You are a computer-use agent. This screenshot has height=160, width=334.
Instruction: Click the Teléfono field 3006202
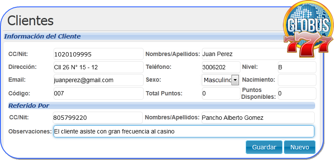[221, 67]
